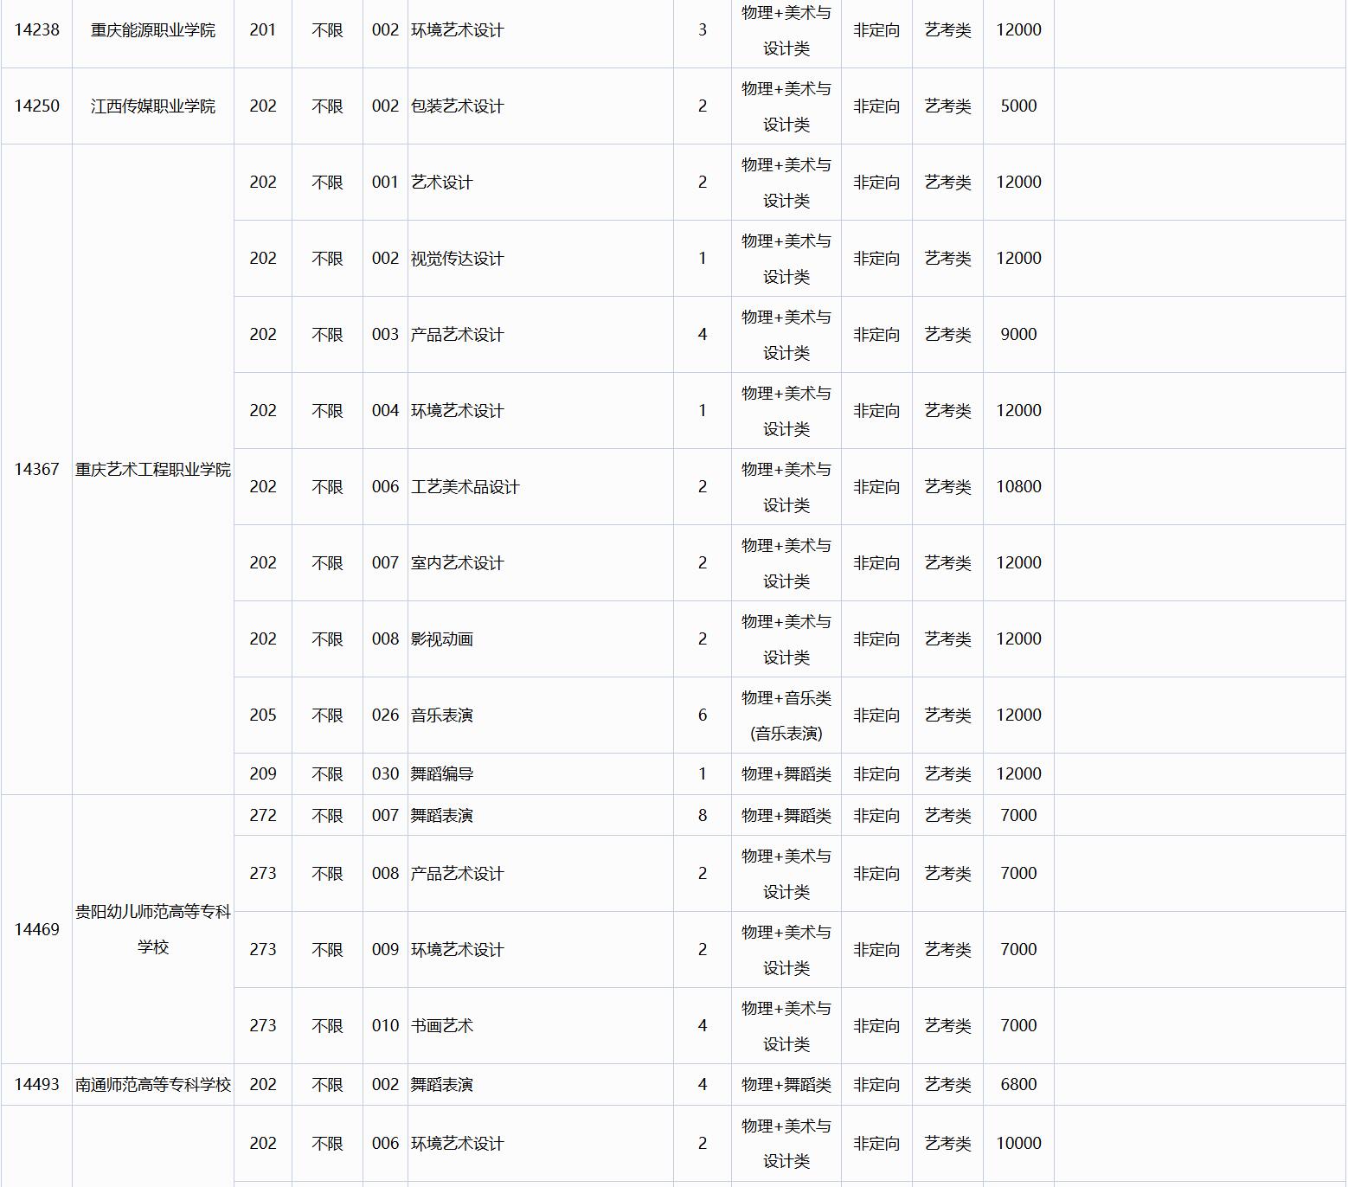Select the 包装艺术设计 major cell
This screenshot has width=1348, height=1187.
pos(457,106)
